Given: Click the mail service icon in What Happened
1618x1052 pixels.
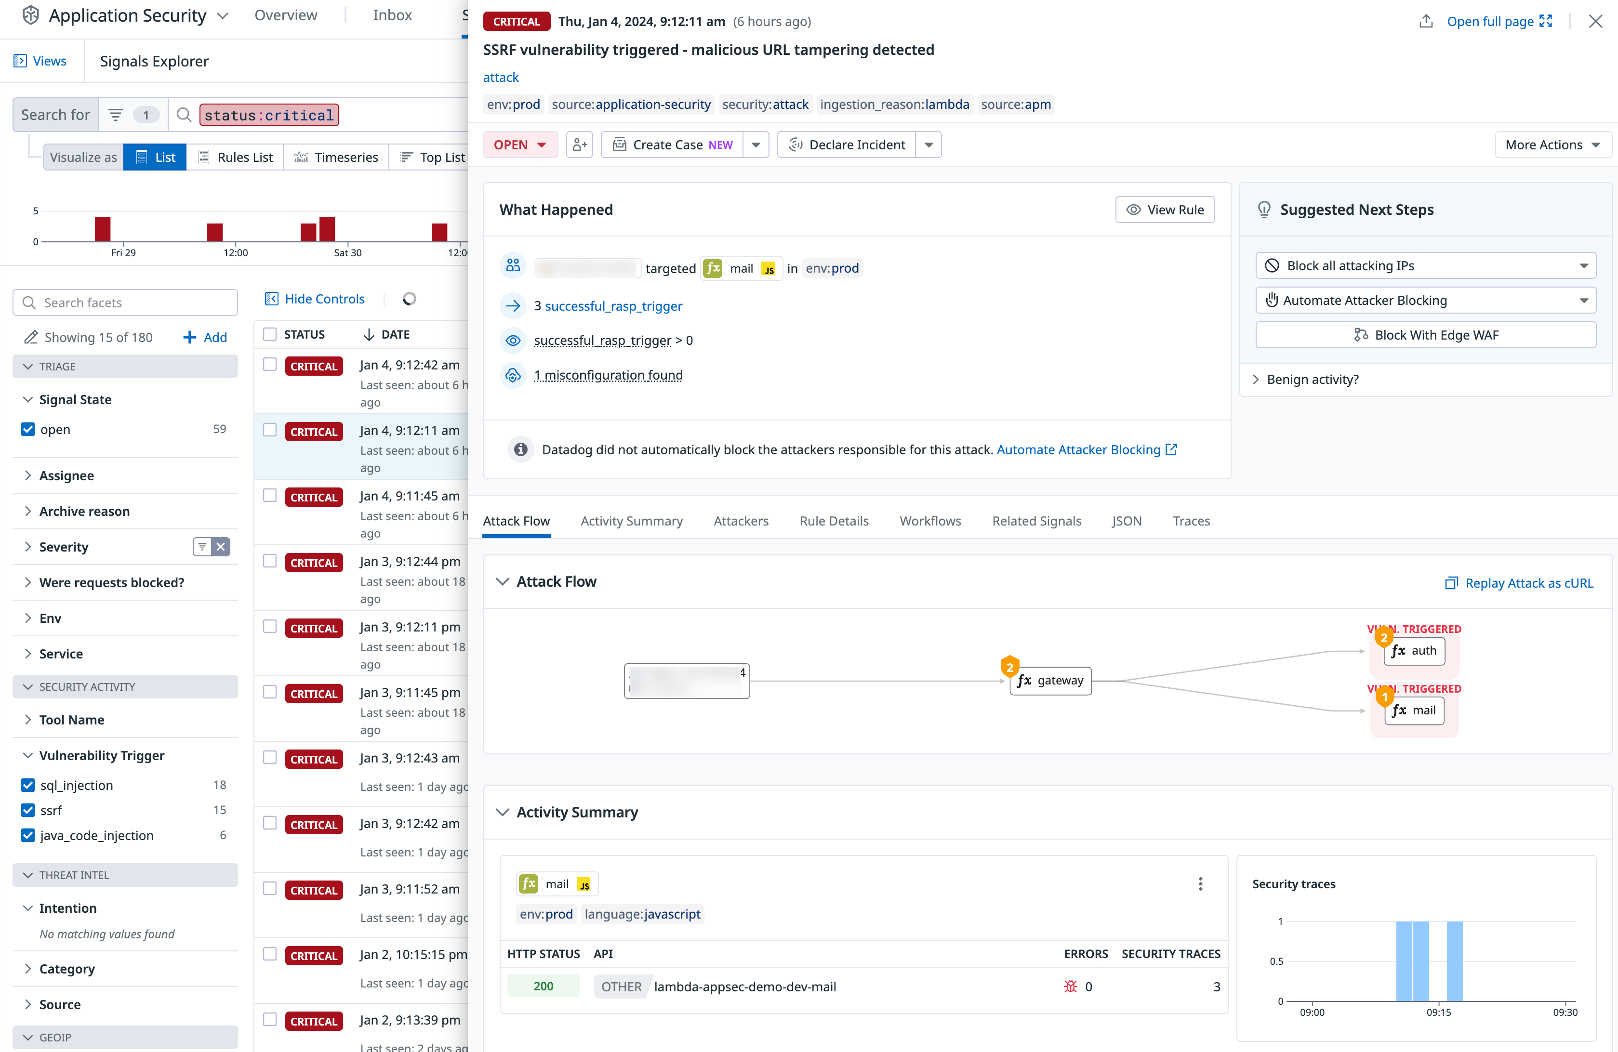Looking at the screenshot, I should (x=713, y=268).
